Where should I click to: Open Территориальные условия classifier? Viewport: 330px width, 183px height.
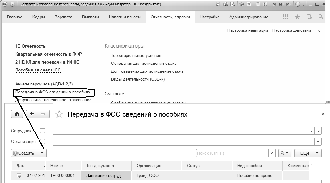click(x=136, y=56)
